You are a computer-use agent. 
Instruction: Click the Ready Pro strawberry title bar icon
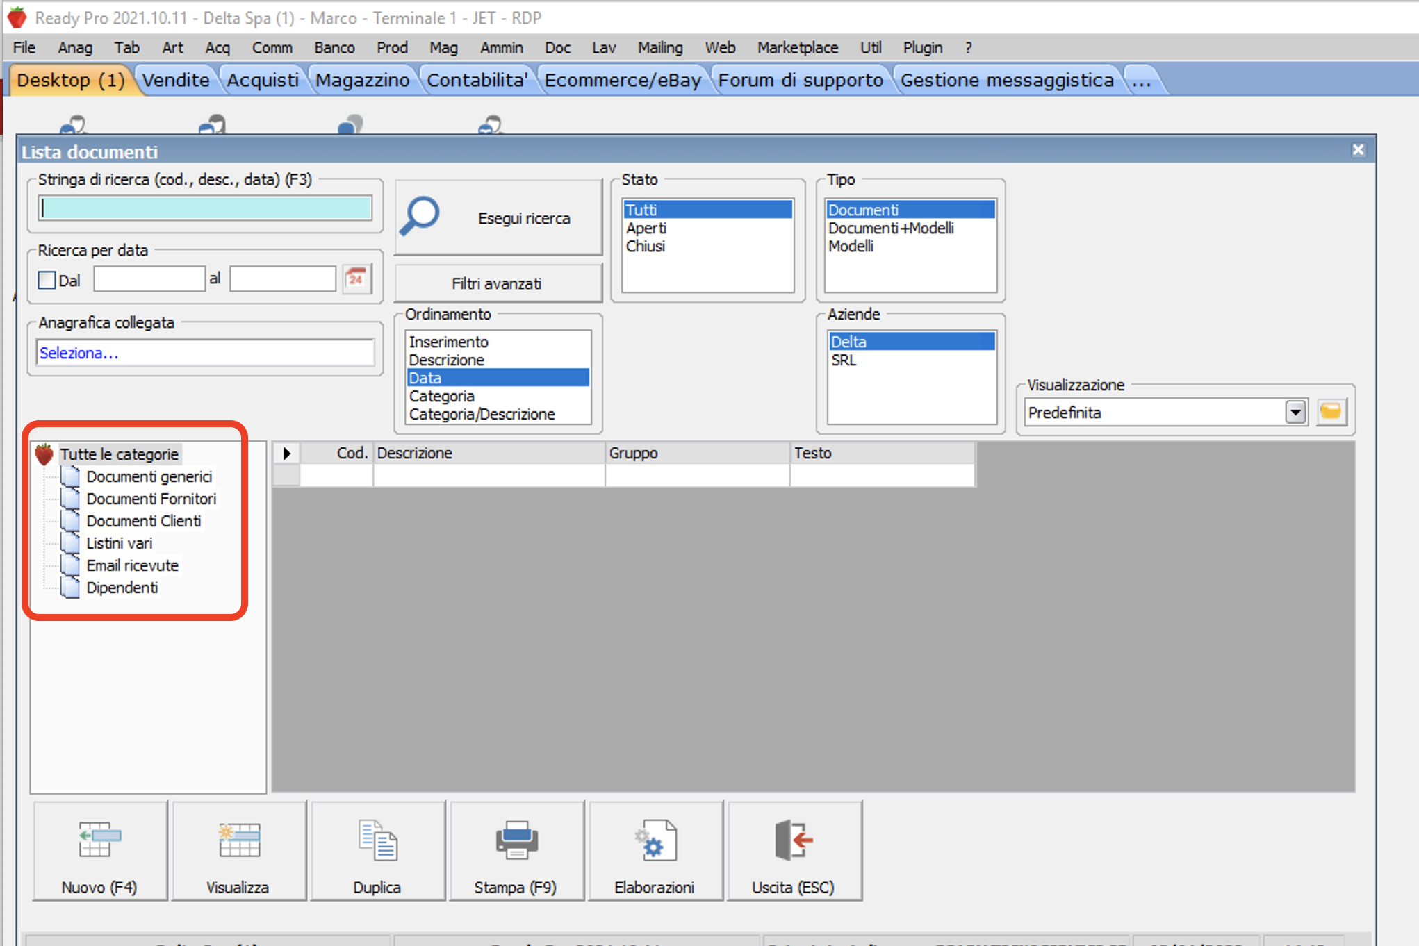(17, 17)
